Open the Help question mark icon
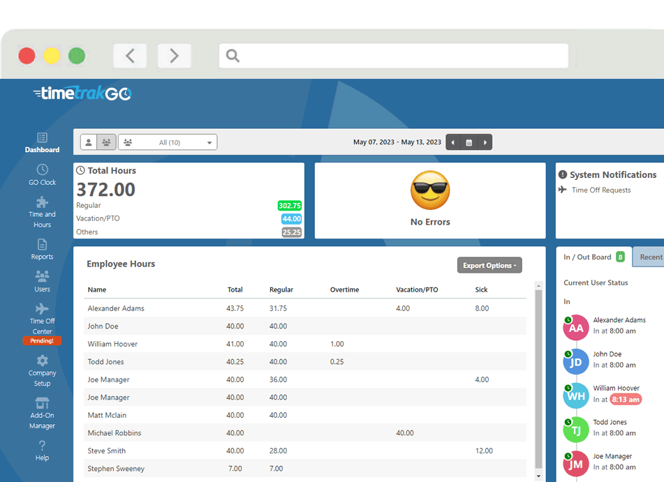 tap(42, 445)
